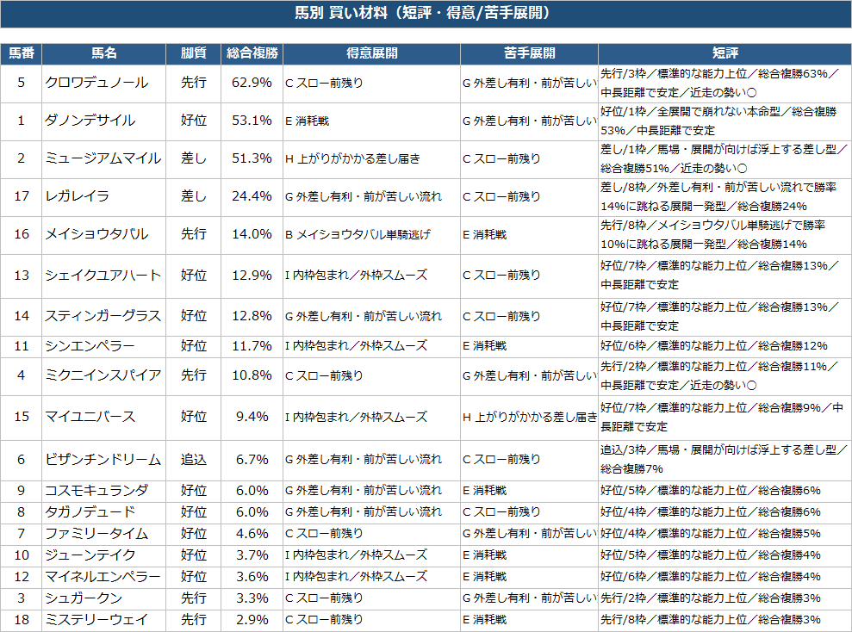Viewport: 852px width, 632px height.
Task: Click the 脚質 column header
Action: point(194,53)
